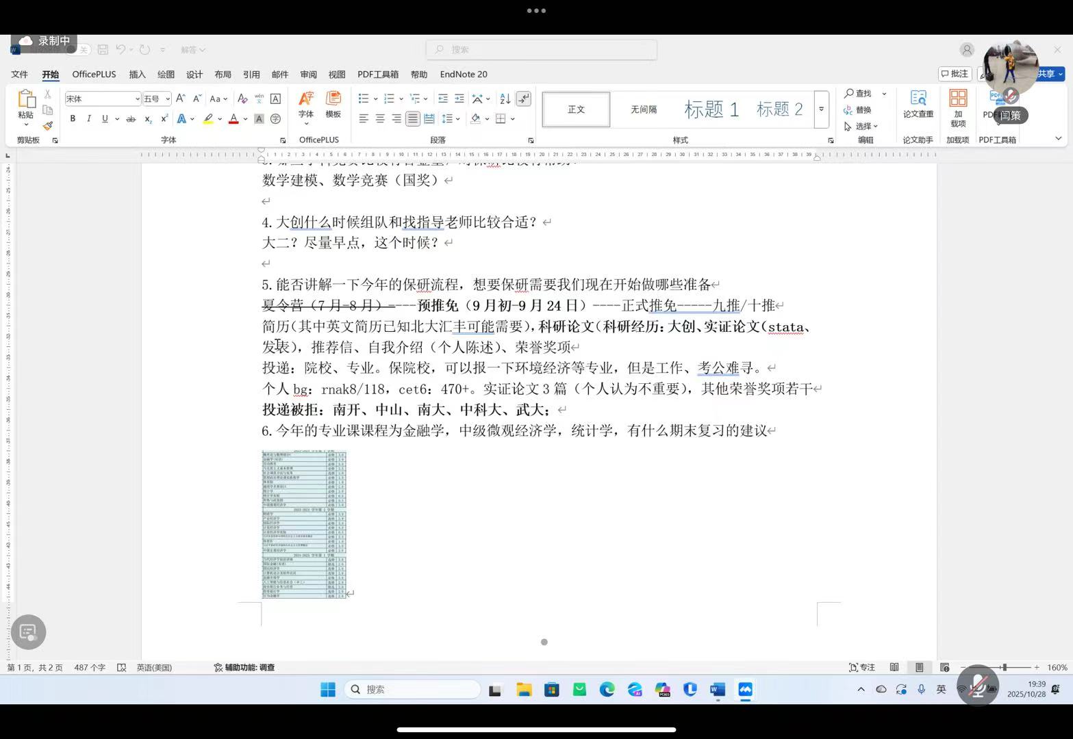1073x739 pixels.
Task: Expand the styles gallery more arrow
Action: [821, 109]
